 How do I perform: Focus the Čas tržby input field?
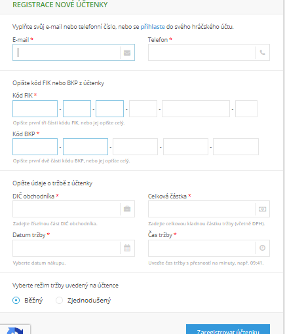point(202,248)
